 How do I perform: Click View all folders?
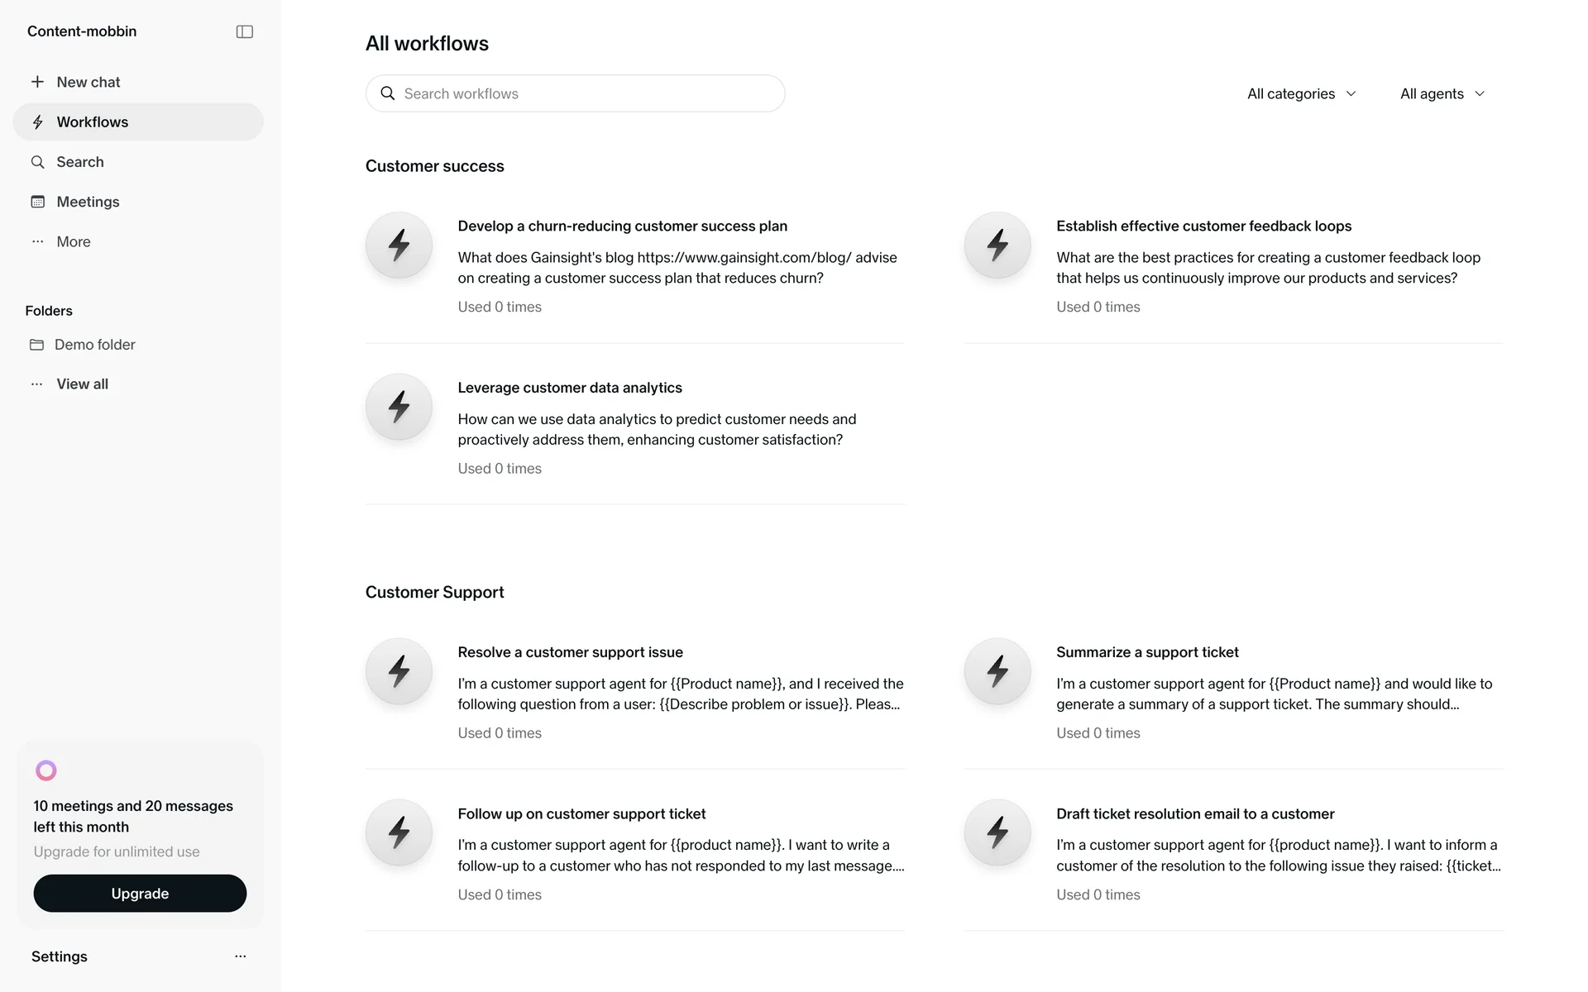[x=82, y=384]
